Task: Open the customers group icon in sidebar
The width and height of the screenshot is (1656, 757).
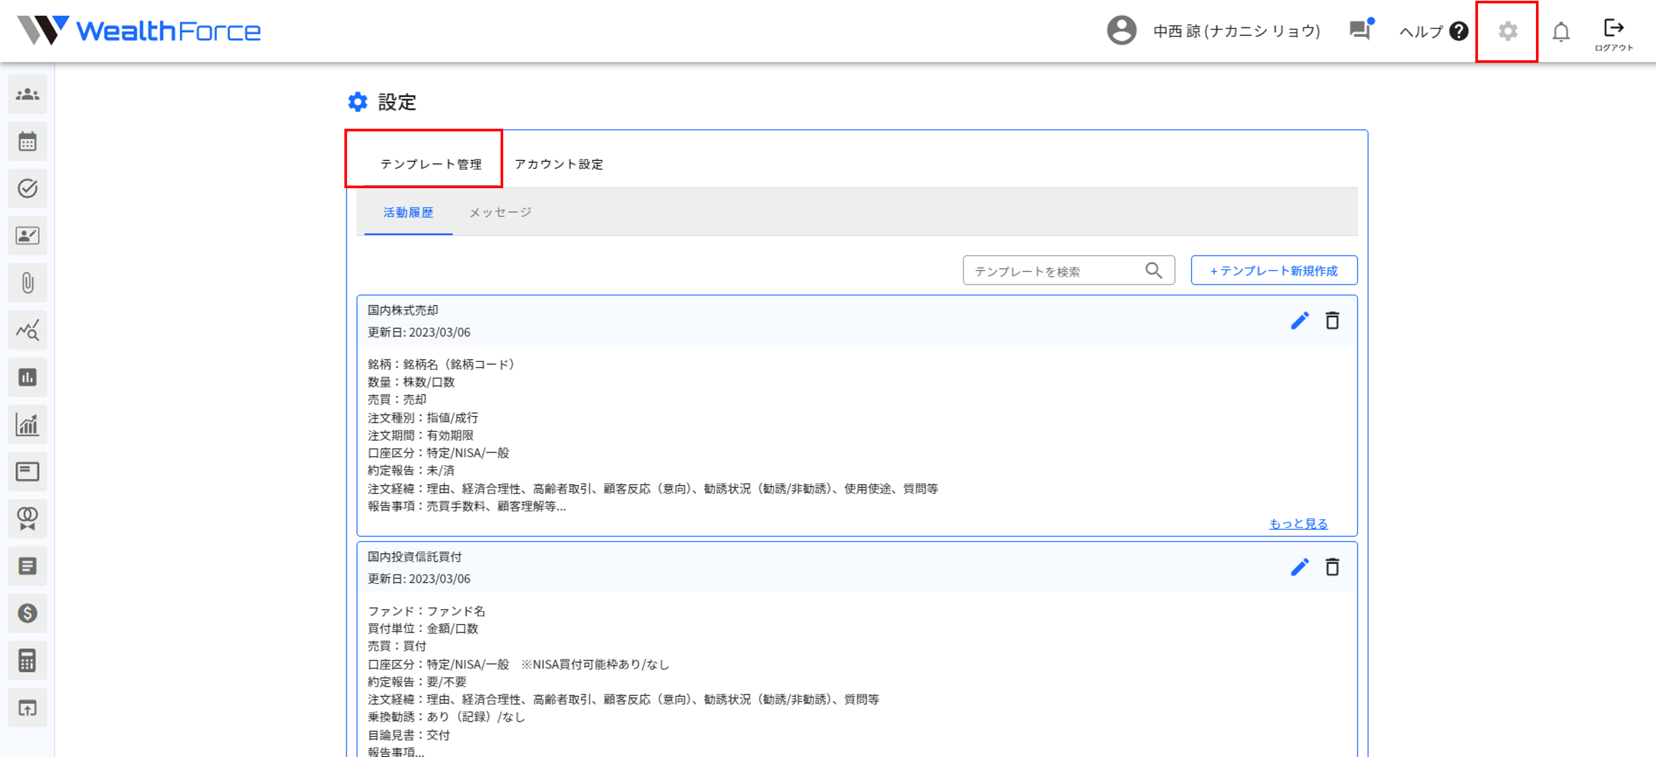Action: point(27,94)
